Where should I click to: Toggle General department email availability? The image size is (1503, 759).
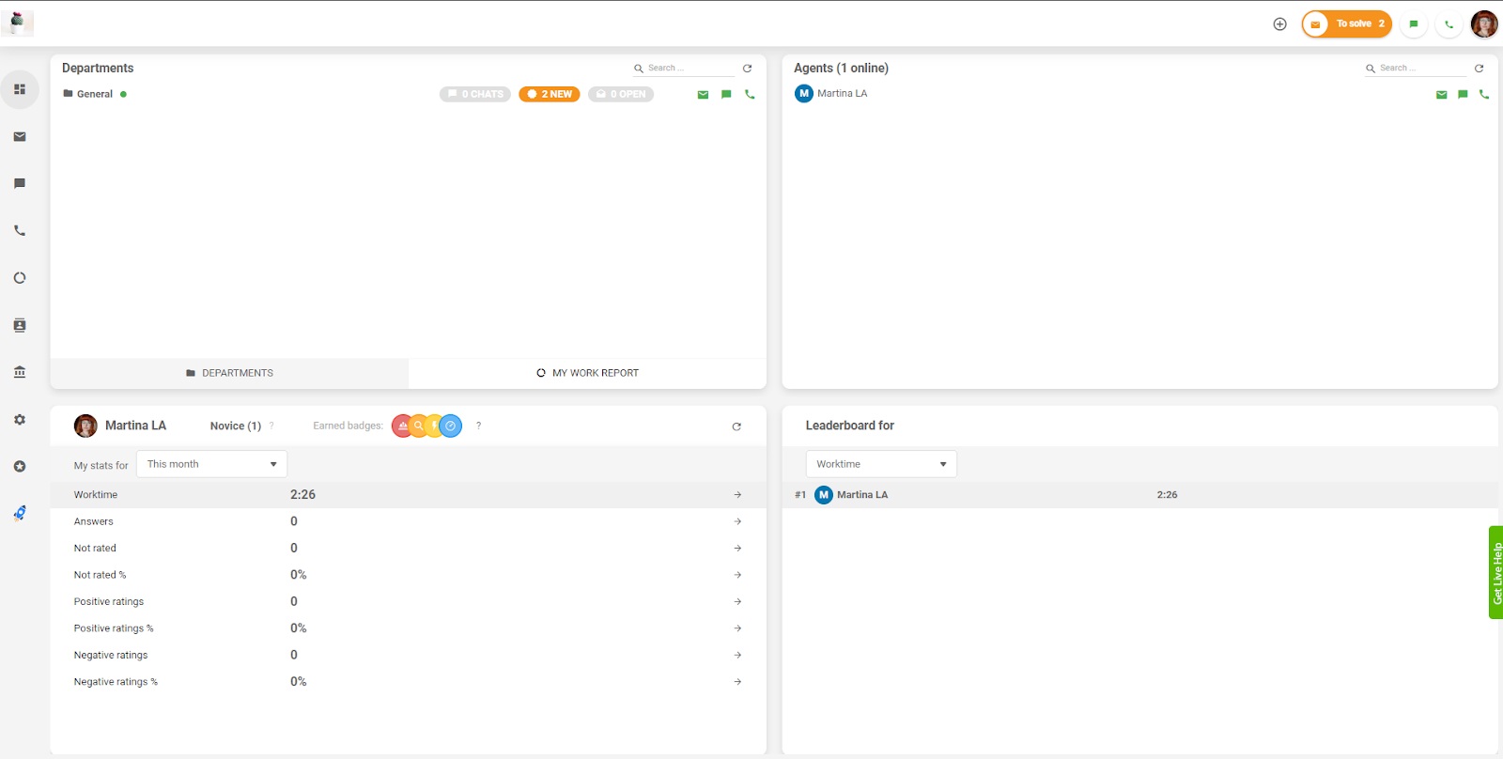[x=703, y=95]
